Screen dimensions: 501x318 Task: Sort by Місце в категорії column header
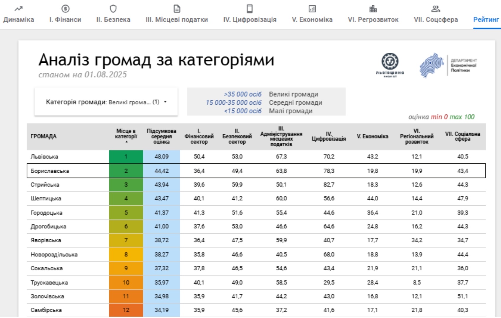click(126, 134)
